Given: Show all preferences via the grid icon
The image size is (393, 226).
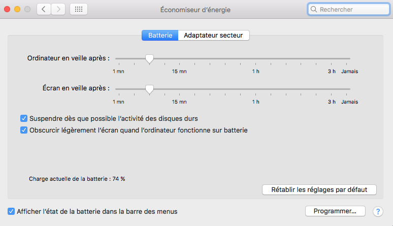Looking at the screenshot, I should click(79, 9).
